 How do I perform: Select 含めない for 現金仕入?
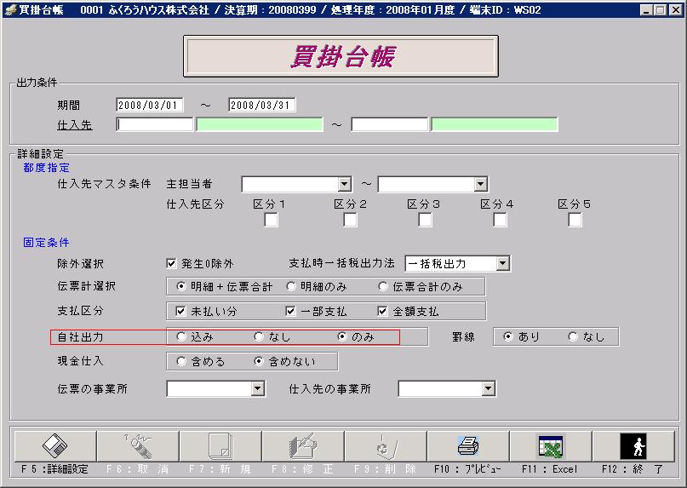click(x=259, y=361)
